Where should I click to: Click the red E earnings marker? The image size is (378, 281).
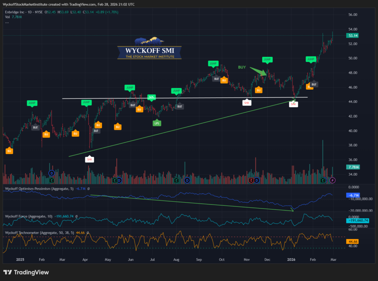tap(252, 180)
